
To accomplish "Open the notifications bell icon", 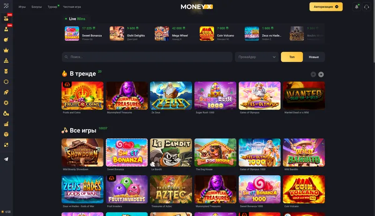I will 357,7.
